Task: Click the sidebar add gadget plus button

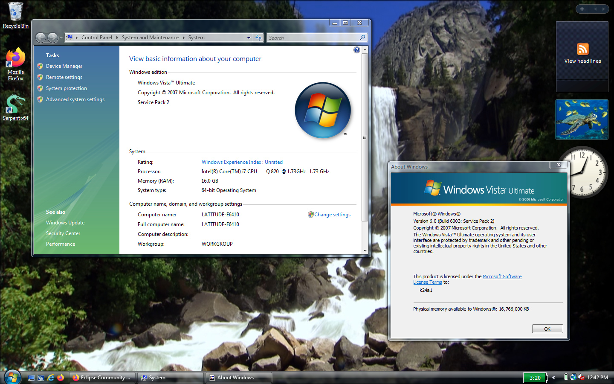Action: pyautogui.click(x=582, y=9)
